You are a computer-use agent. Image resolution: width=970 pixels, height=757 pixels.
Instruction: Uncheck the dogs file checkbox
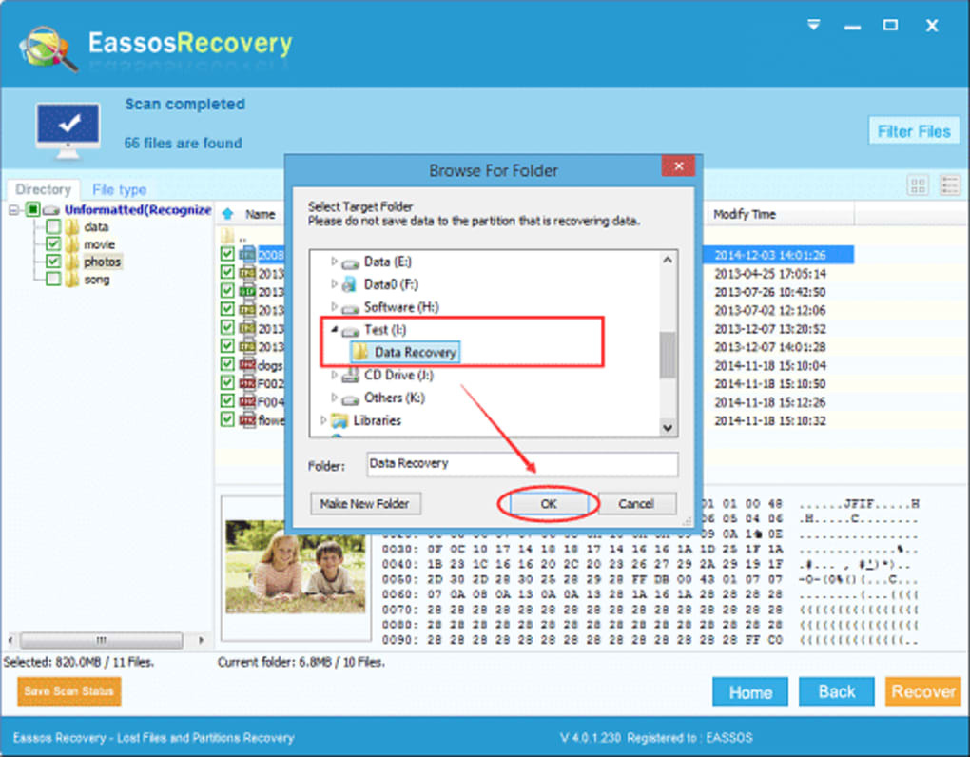pyautogui.click(x=227, y=365)
